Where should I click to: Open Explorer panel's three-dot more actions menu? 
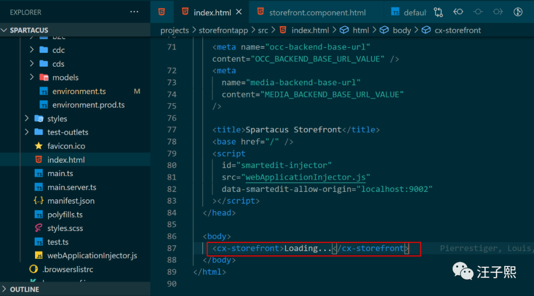tap(134, 12)
